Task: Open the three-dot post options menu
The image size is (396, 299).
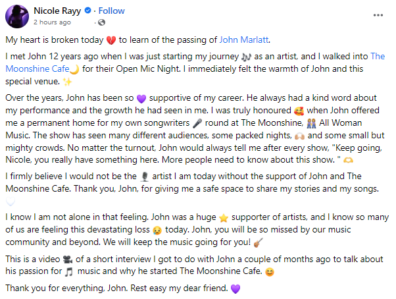Action: coord(379,13)
